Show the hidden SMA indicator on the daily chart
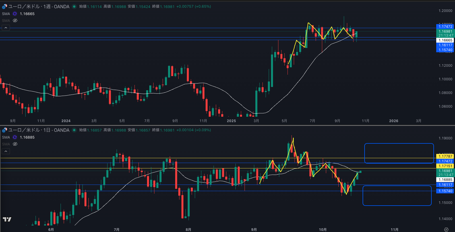The height and width of the screenshot is (232, 455). point(15,144)
